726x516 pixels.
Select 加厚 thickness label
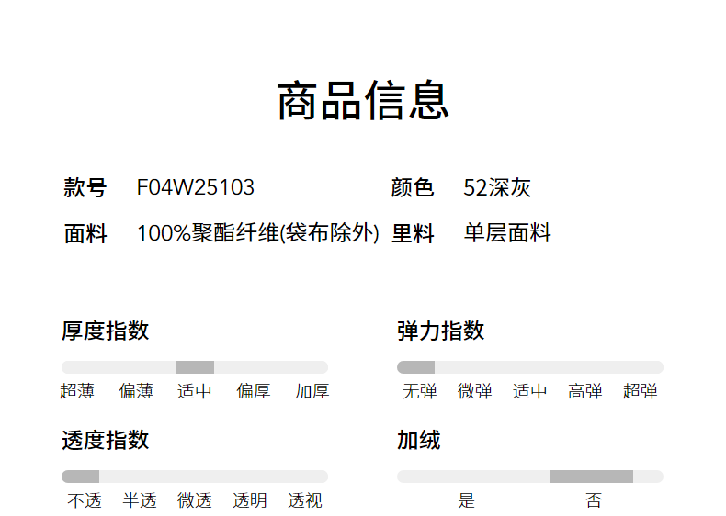tap(312, 391)
